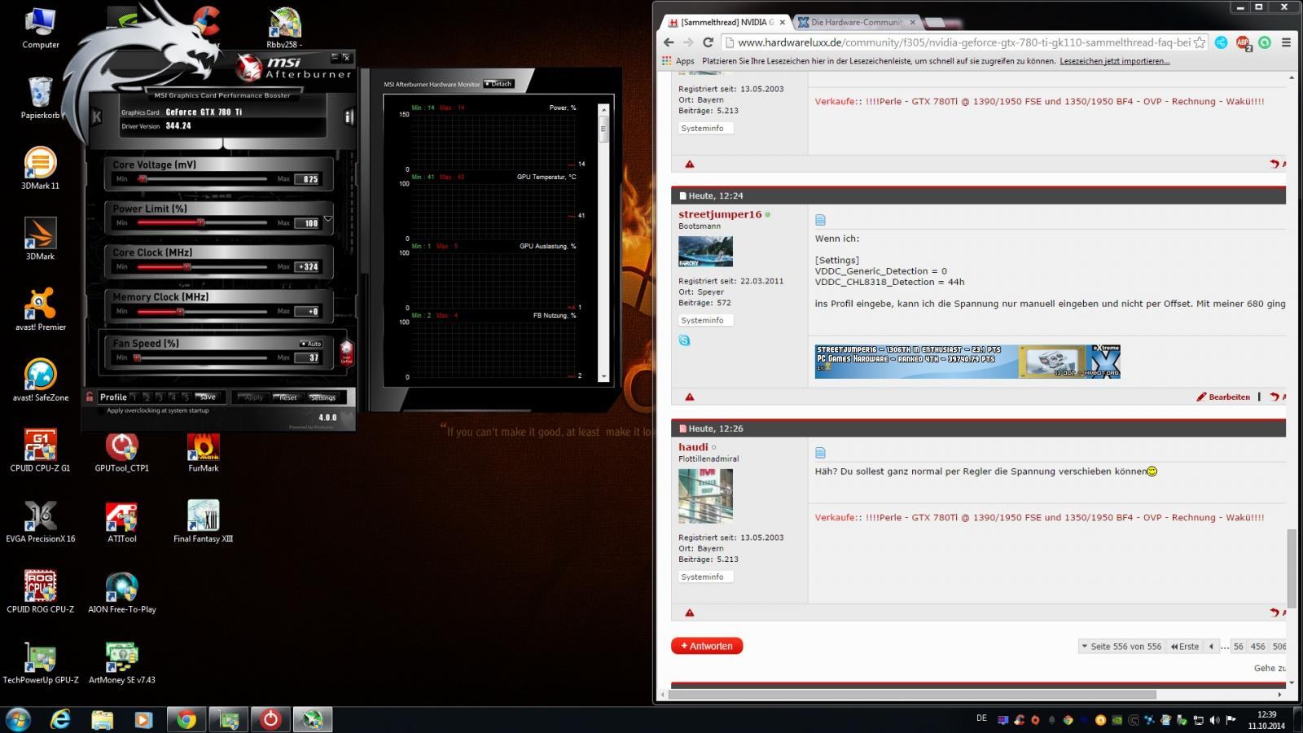
Task: Open the Apps bookmarks shortcut
Action: [678, 61]
